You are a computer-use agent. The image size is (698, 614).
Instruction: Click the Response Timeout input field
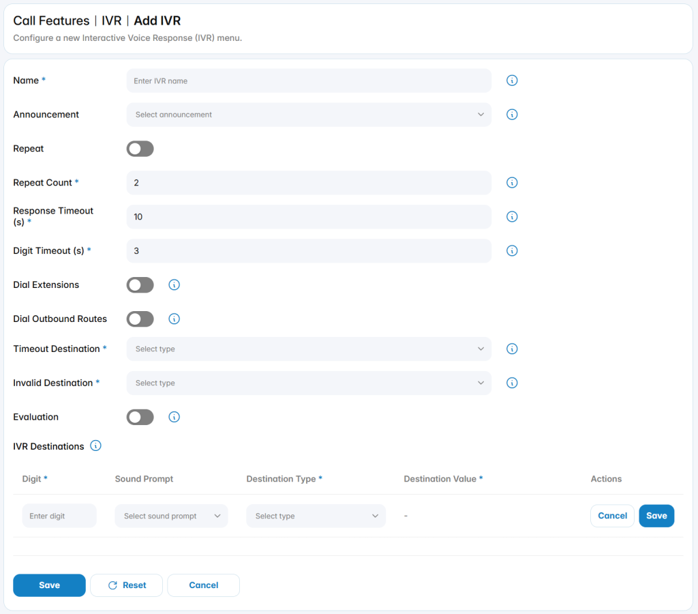click(x=309, y=216)
